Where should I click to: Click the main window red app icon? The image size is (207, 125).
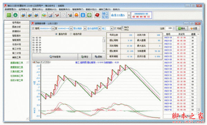tap(6, 6)
